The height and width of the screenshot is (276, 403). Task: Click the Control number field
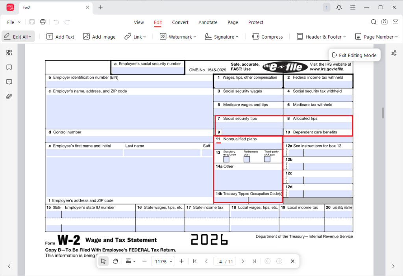click(129, 139)
